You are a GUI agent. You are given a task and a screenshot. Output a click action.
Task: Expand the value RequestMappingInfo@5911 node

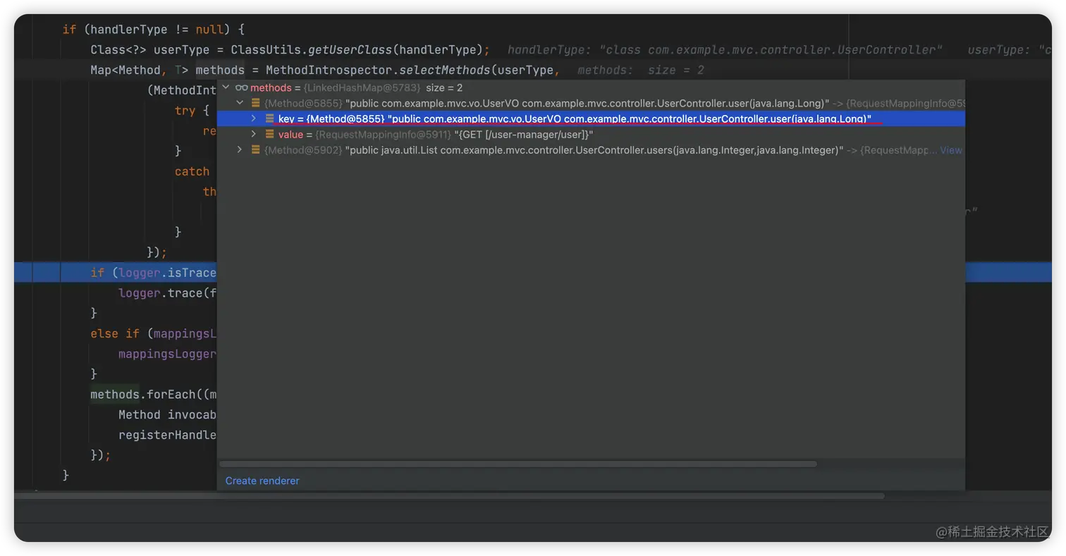point(254,135)
